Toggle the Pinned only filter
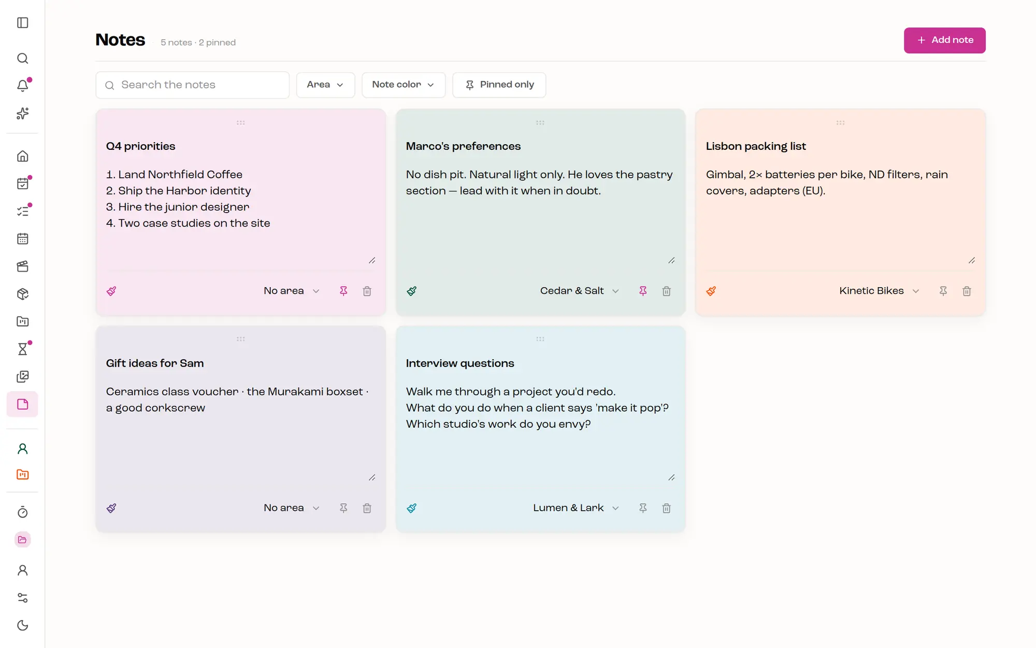Image resolution: width=1036 pixels, height=648 pixels. [499, 84]
